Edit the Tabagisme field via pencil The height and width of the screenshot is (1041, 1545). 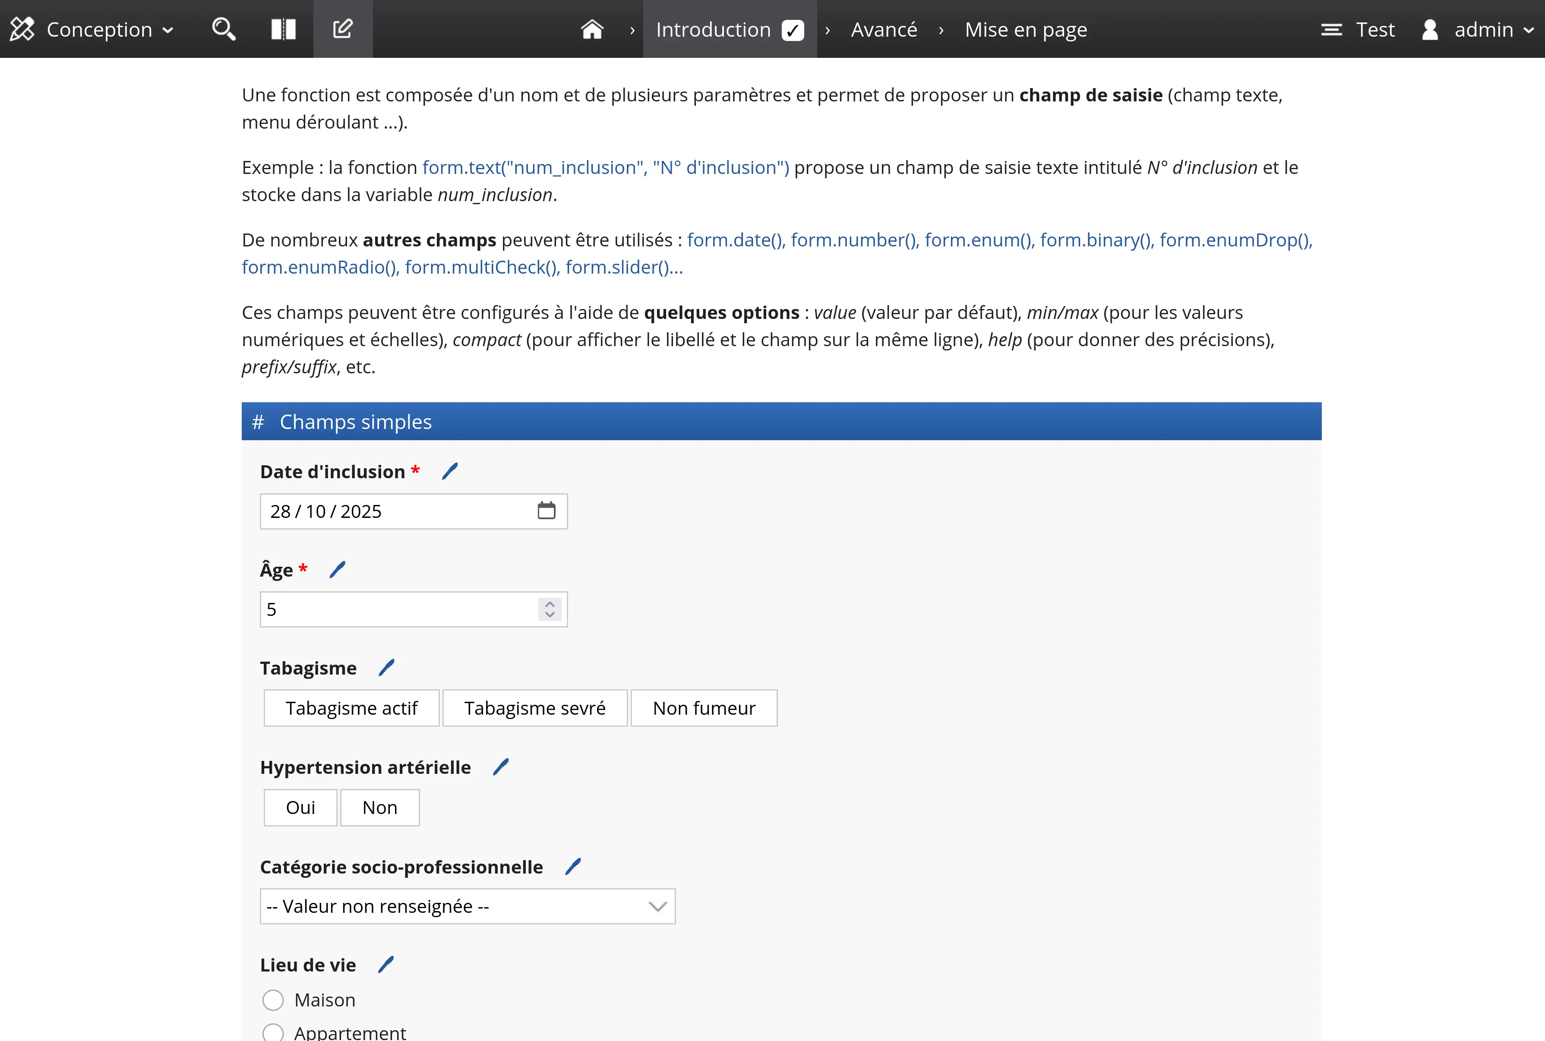[x=386, y=667]
